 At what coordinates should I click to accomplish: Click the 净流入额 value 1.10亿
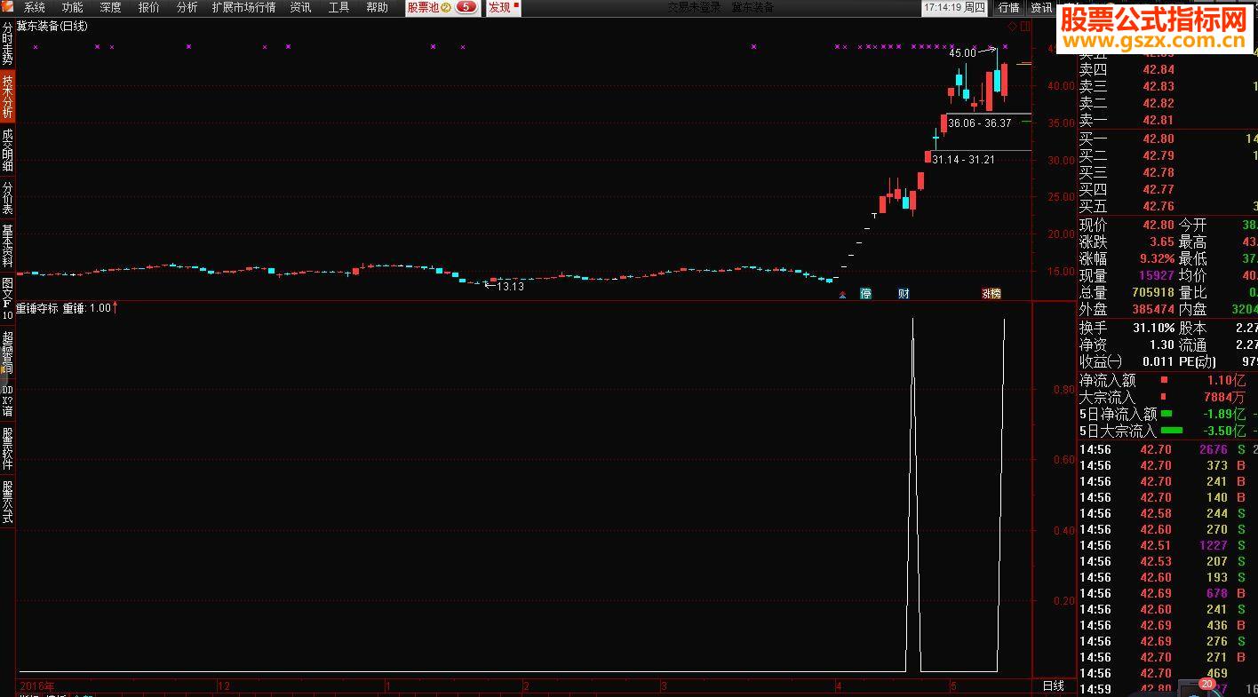(x=1226, y=380)
